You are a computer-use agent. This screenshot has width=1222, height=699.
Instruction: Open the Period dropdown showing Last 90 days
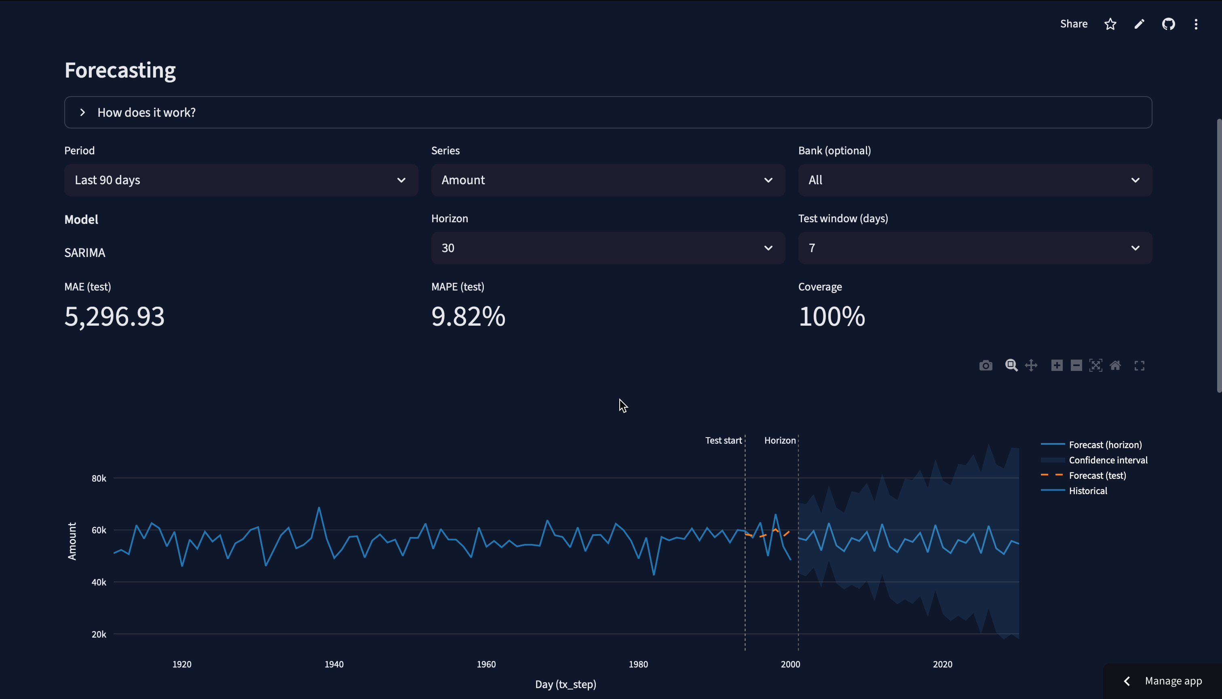pyautogui.click(x=241, y=181)
